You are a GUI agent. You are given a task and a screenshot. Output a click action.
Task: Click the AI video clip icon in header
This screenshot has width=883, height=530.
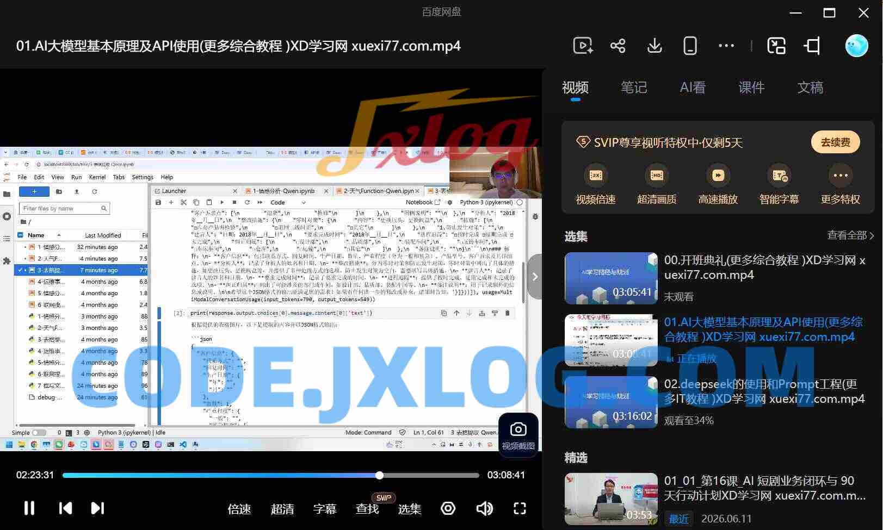(583, 46)
